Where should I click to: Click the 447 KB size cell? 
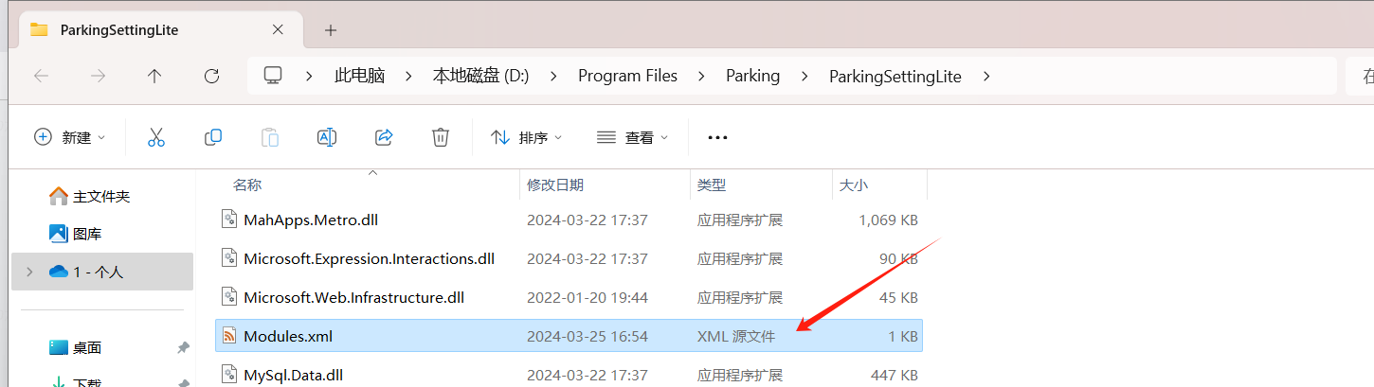point(895,375)
